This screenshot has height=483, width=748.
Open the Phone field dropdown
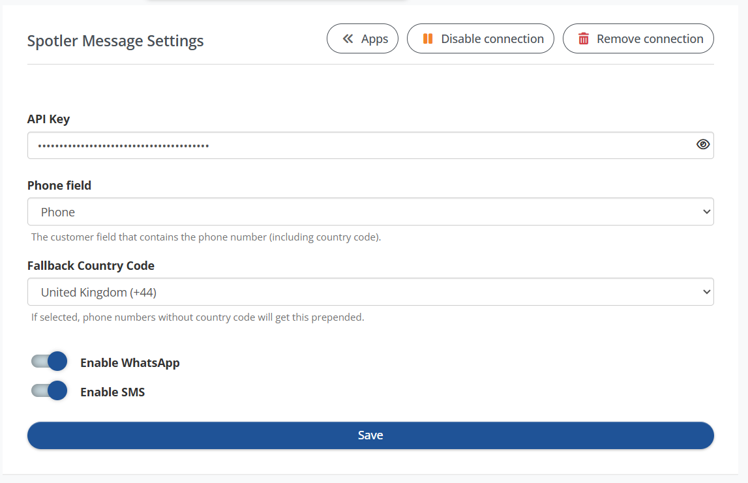pyautogui.click(x=370, y=212)
